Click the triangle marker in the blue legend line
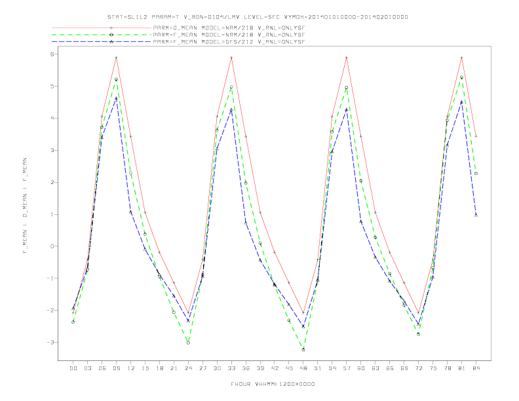Image resolution: width=519 pixels, height=401 pixels. coord(111,42)
